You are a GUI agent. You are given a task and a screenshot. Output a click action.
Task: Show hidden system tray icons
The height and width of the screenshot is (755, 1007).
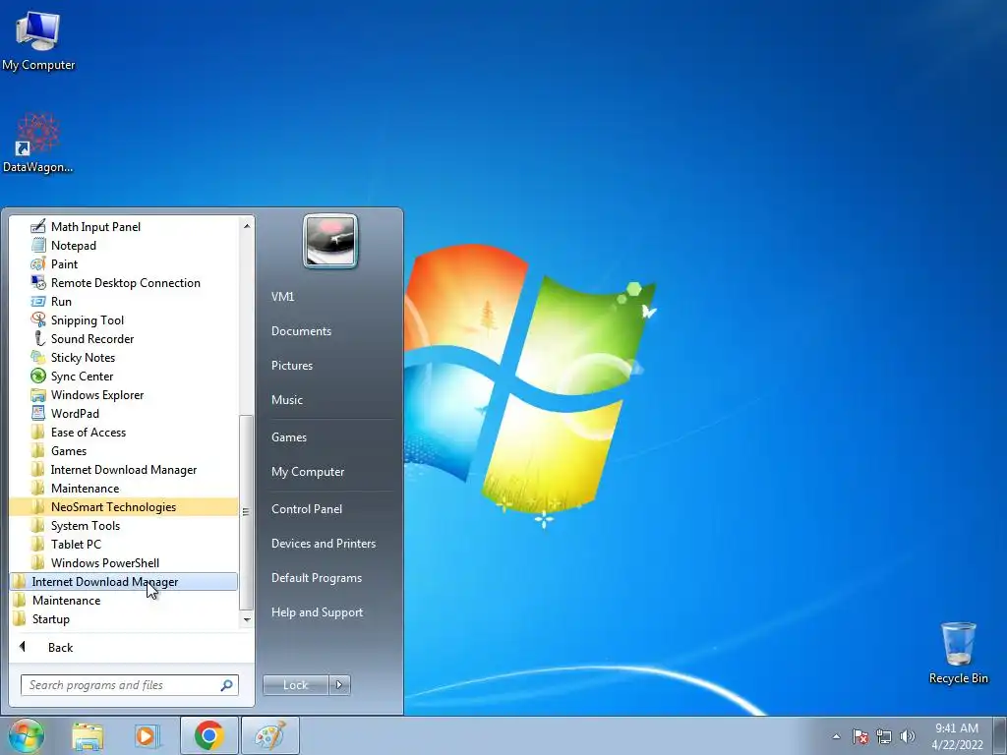836,736
